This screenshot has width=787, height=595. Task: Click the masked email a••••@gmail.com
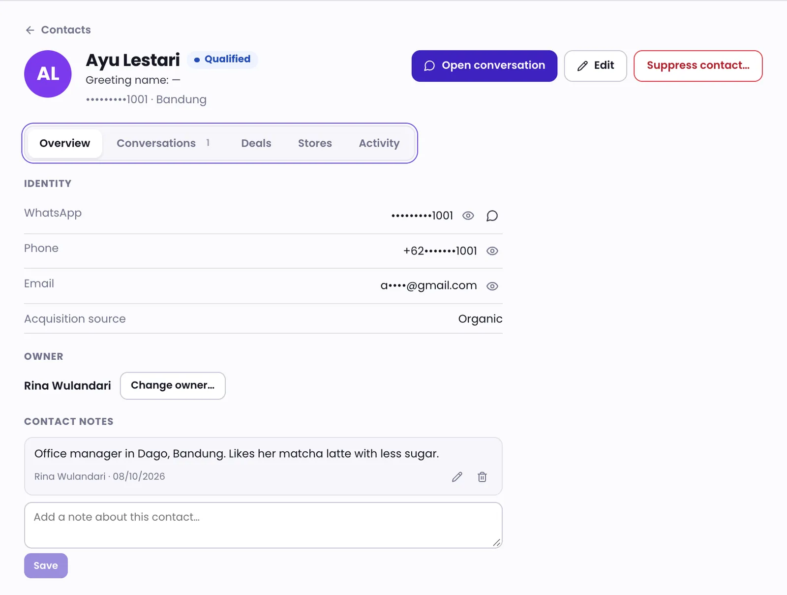(x=428, y=286)
